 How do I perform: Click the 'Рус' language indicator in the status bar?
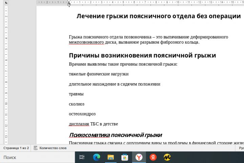click(x=241, y=148)
